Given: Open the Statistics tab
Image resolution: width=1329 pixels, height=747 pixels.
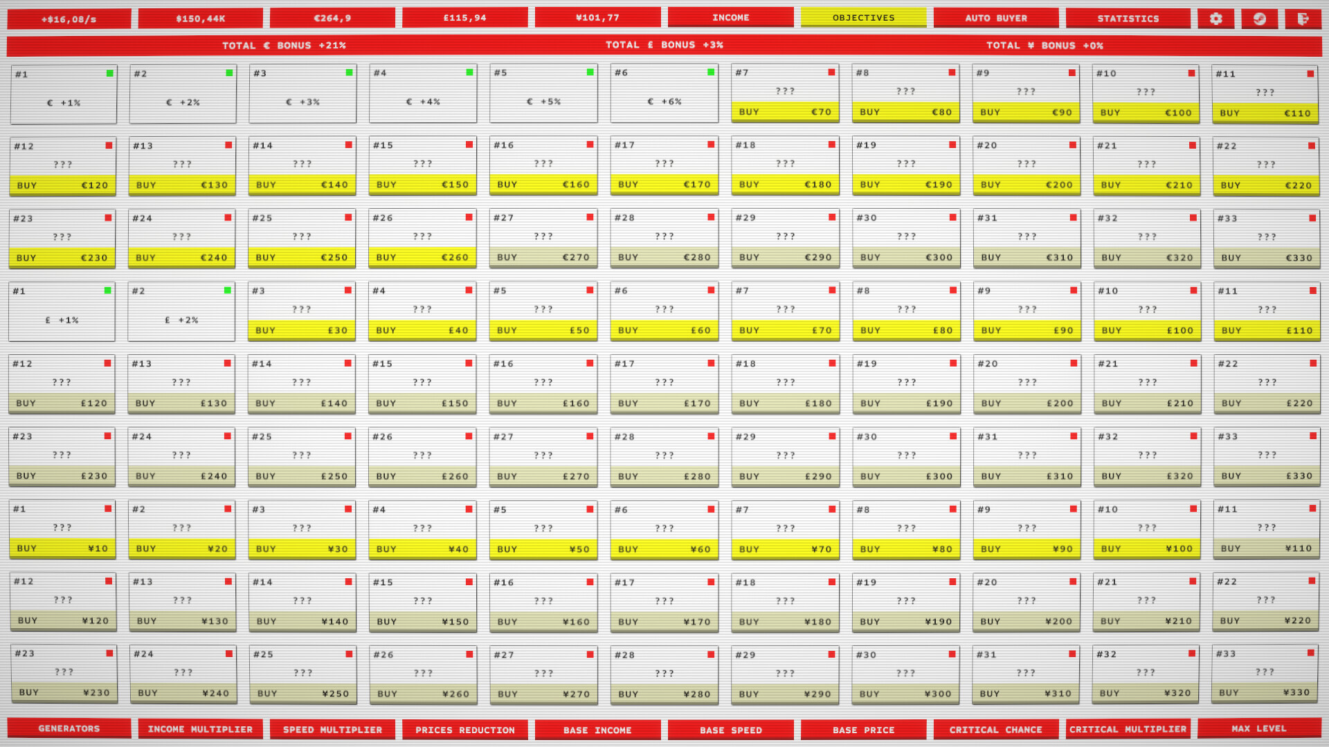Looking at the screenshot, I should 1128,19.
